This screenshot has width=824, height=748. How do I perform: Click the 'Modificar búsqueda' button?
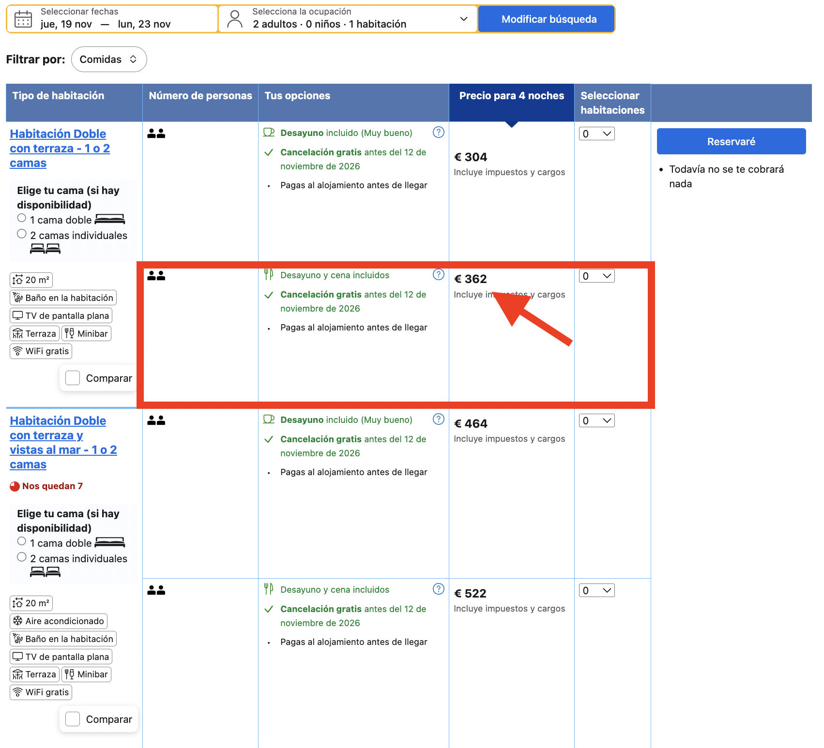(546, 19)
